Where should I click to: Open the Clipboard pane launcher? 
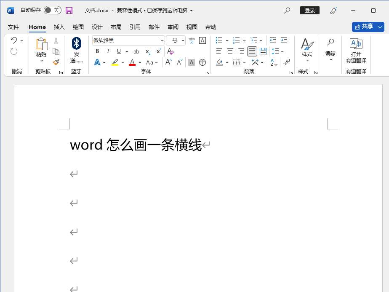(61, 72)
